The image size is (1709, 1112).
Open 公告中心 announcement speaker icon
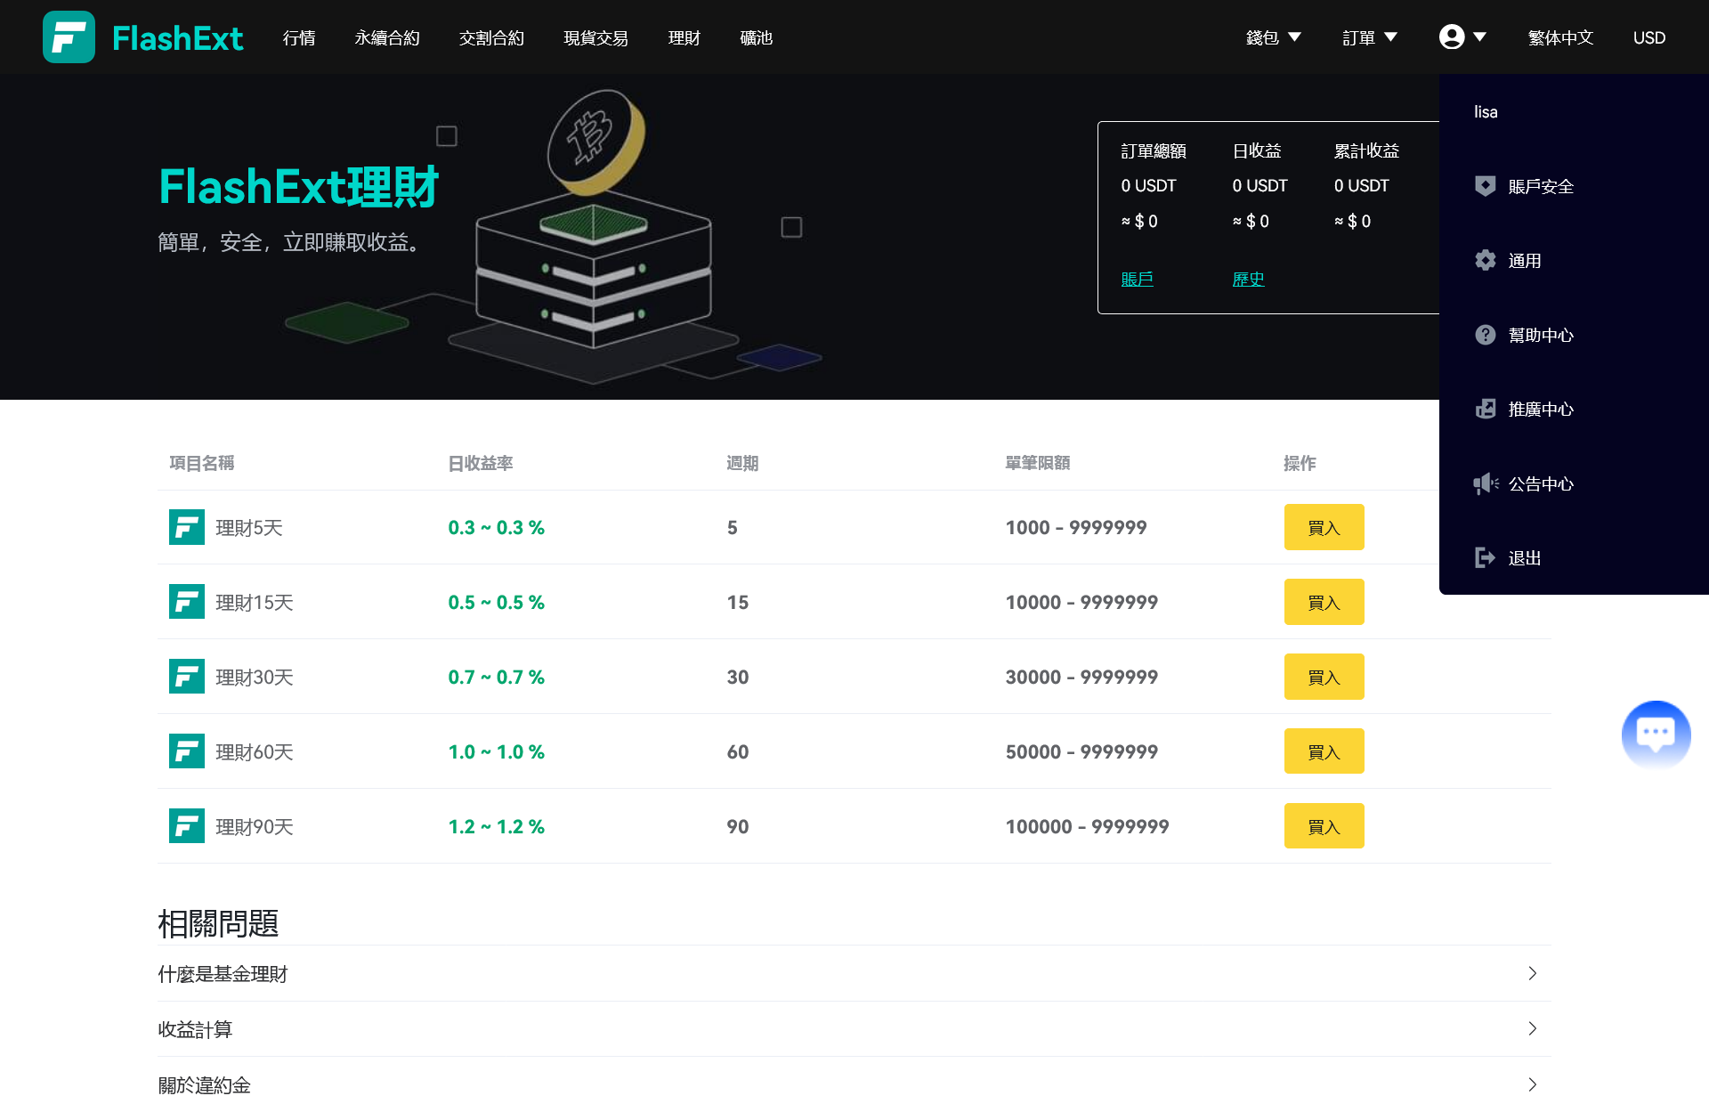pyautogui.click(x=1486, y=483)
